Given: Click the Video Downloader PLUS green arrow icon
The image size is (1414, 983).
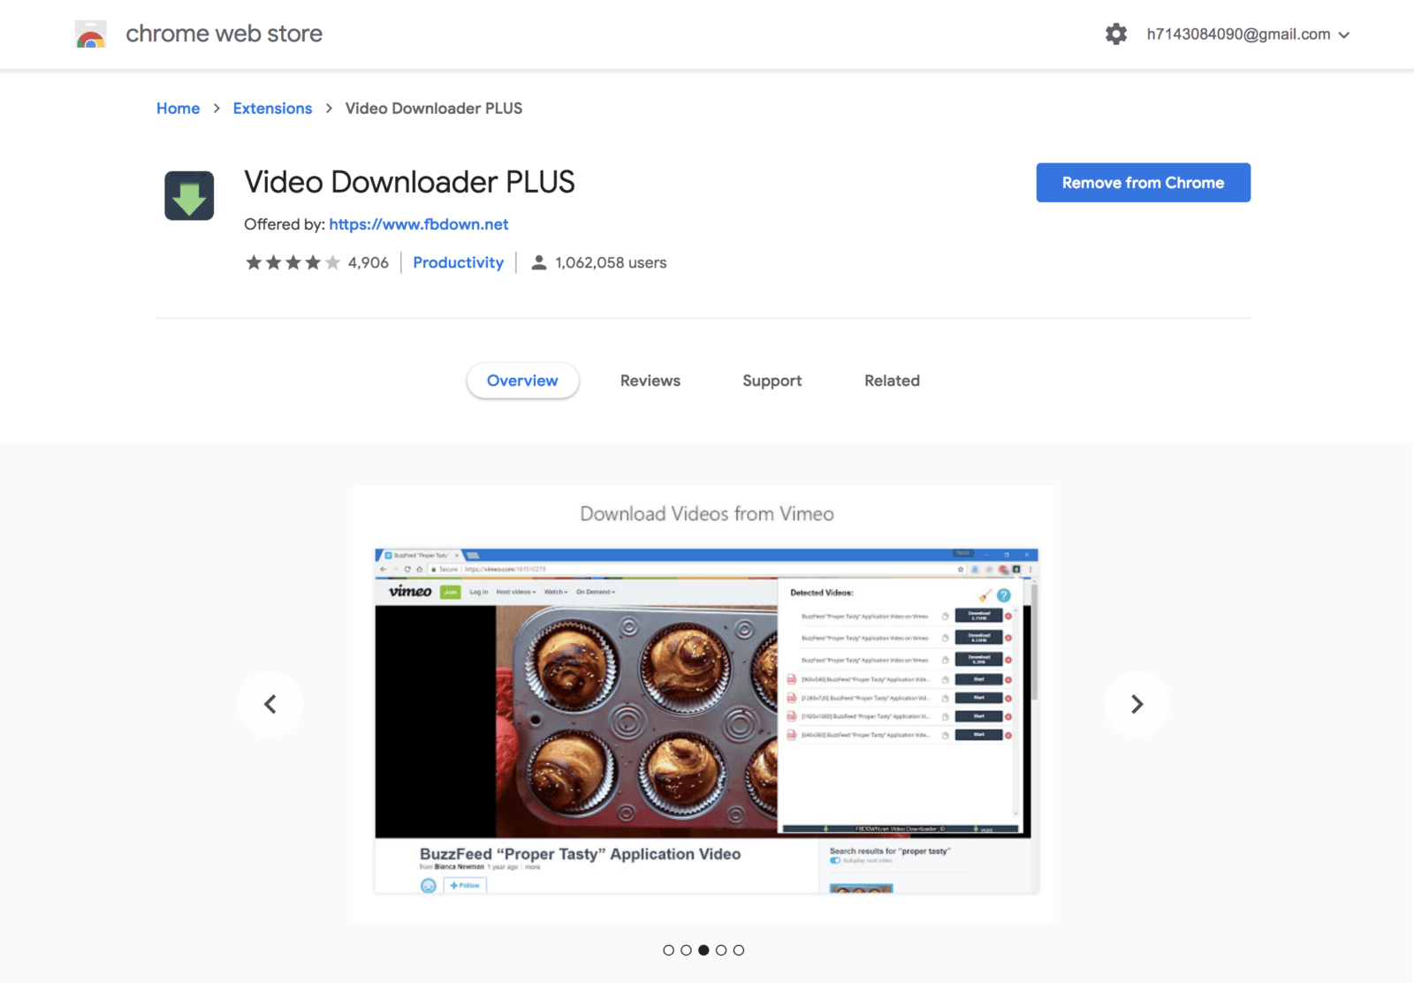Looking at the screenshot, I should tap(189, 195).
